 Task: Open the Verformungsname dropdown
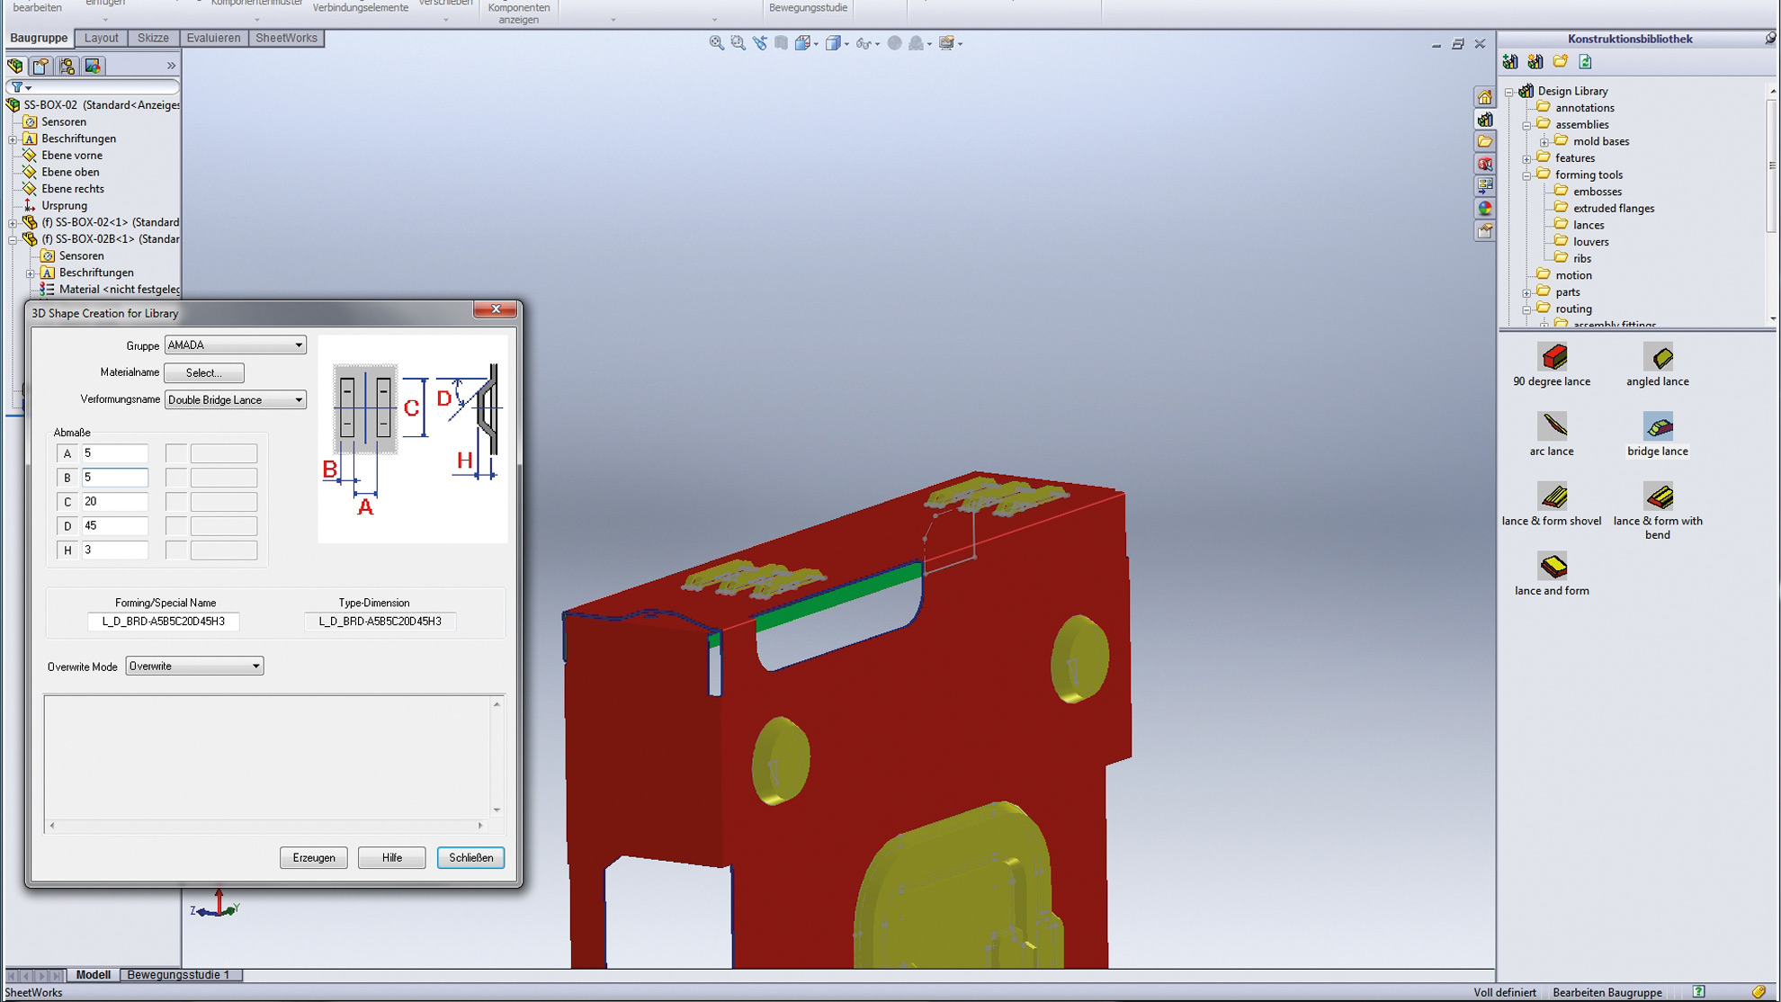point(298,399)
